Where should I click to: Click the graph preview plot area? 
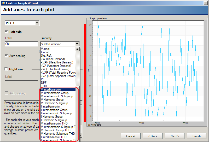[148, 71]
